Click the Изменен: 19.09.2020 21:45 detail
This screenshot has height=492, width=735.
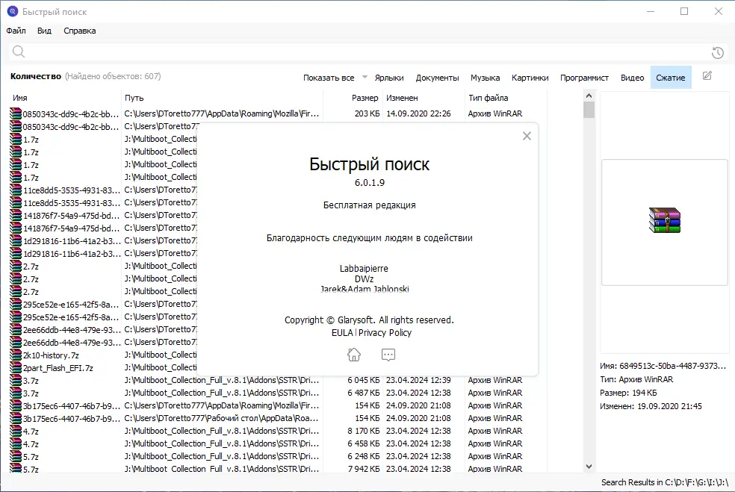(x=651, y=406)
